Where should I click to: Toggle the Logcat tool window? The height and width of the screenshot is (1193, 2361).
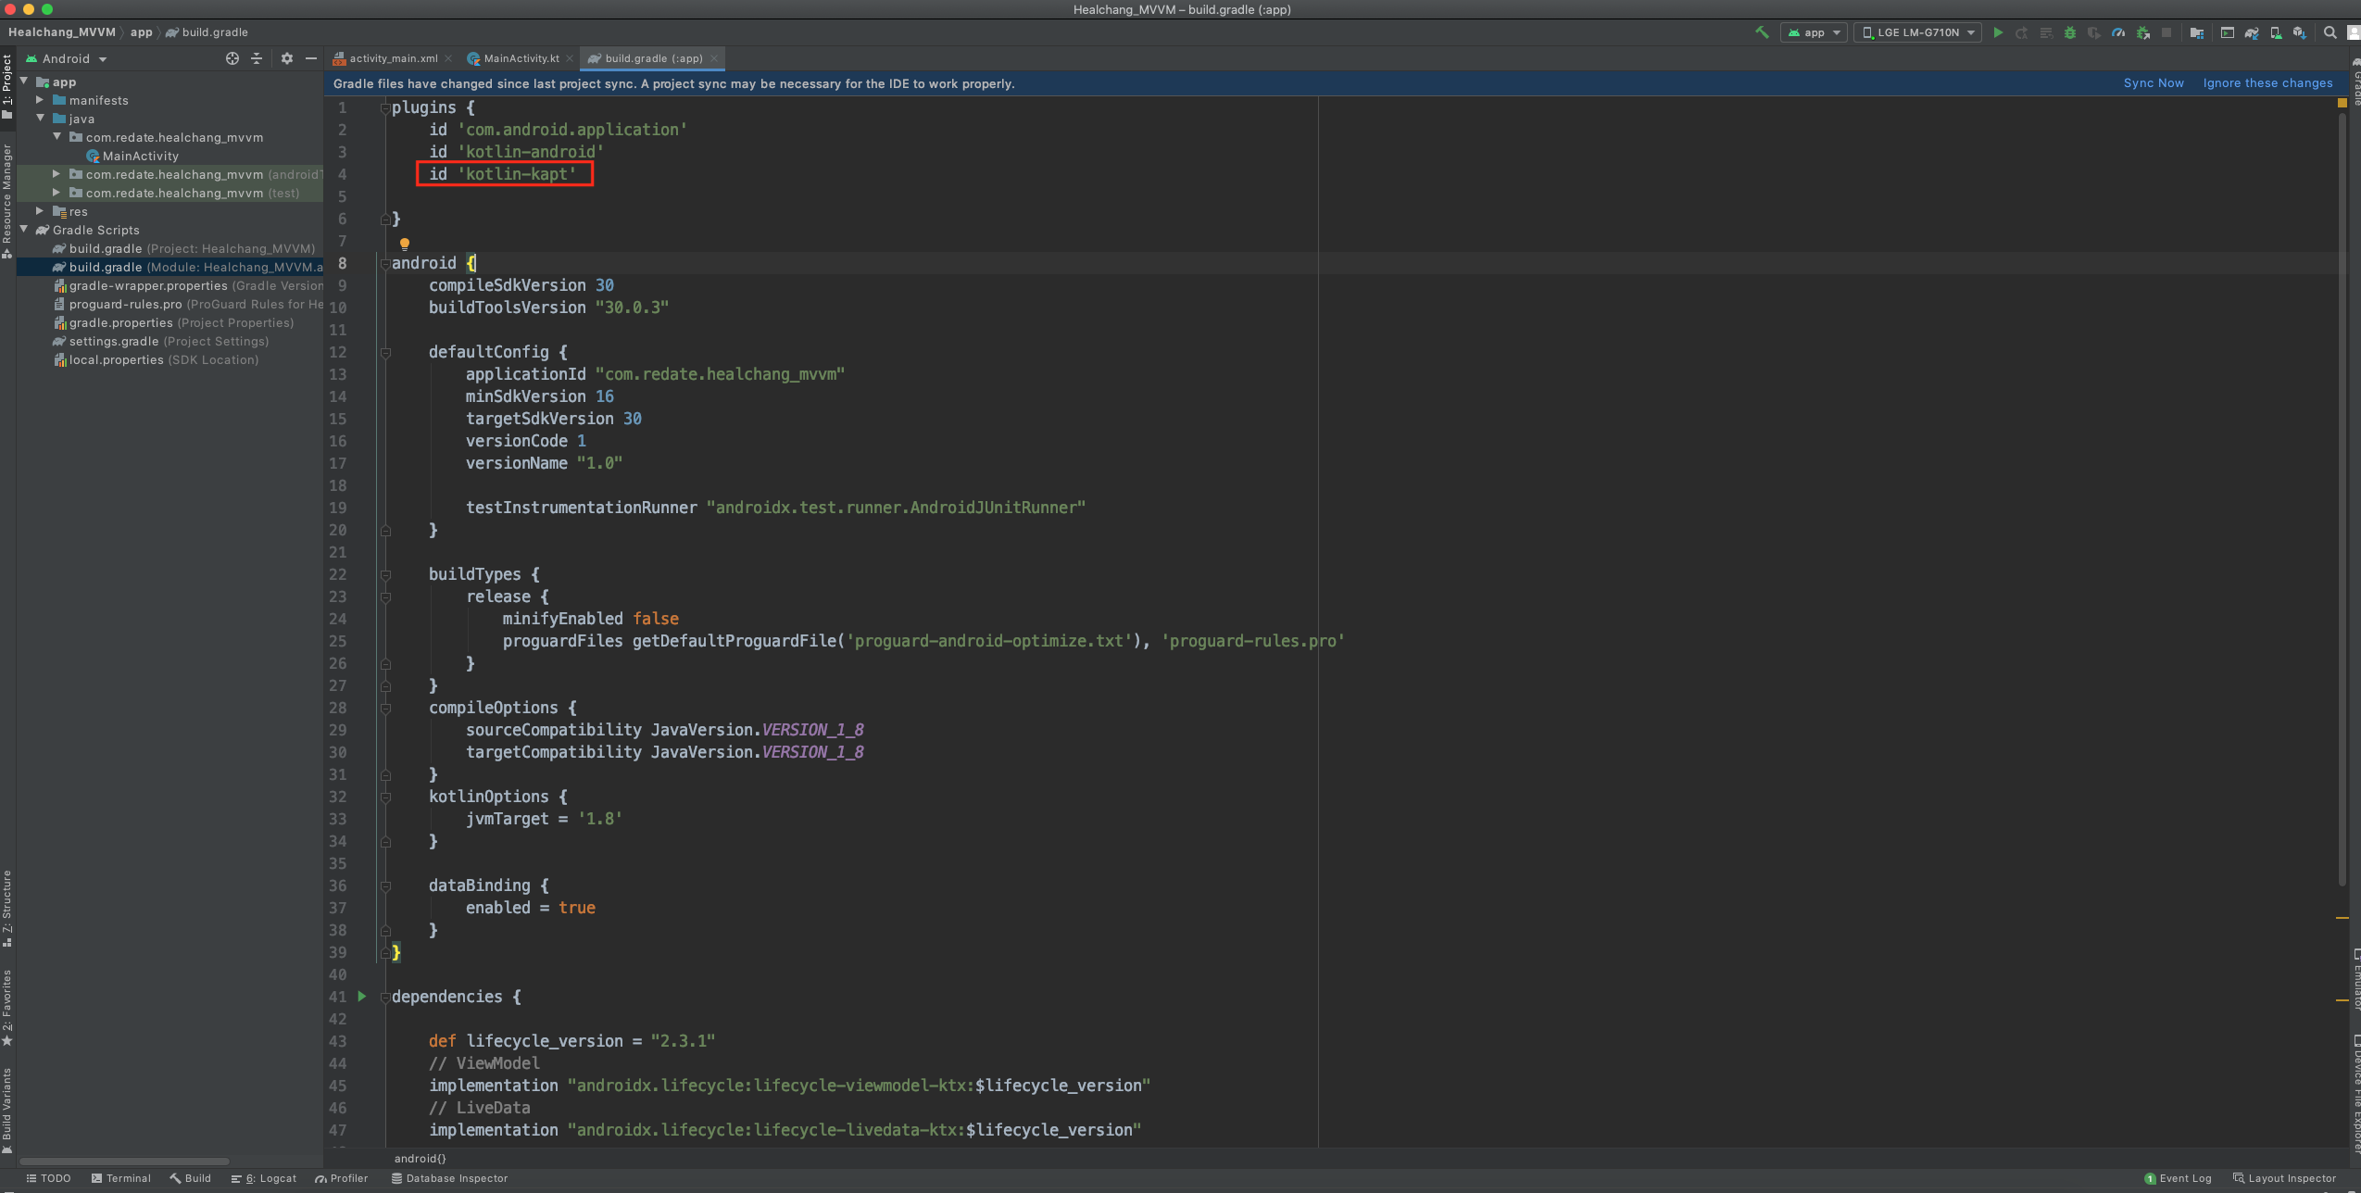coord(265,1178)
